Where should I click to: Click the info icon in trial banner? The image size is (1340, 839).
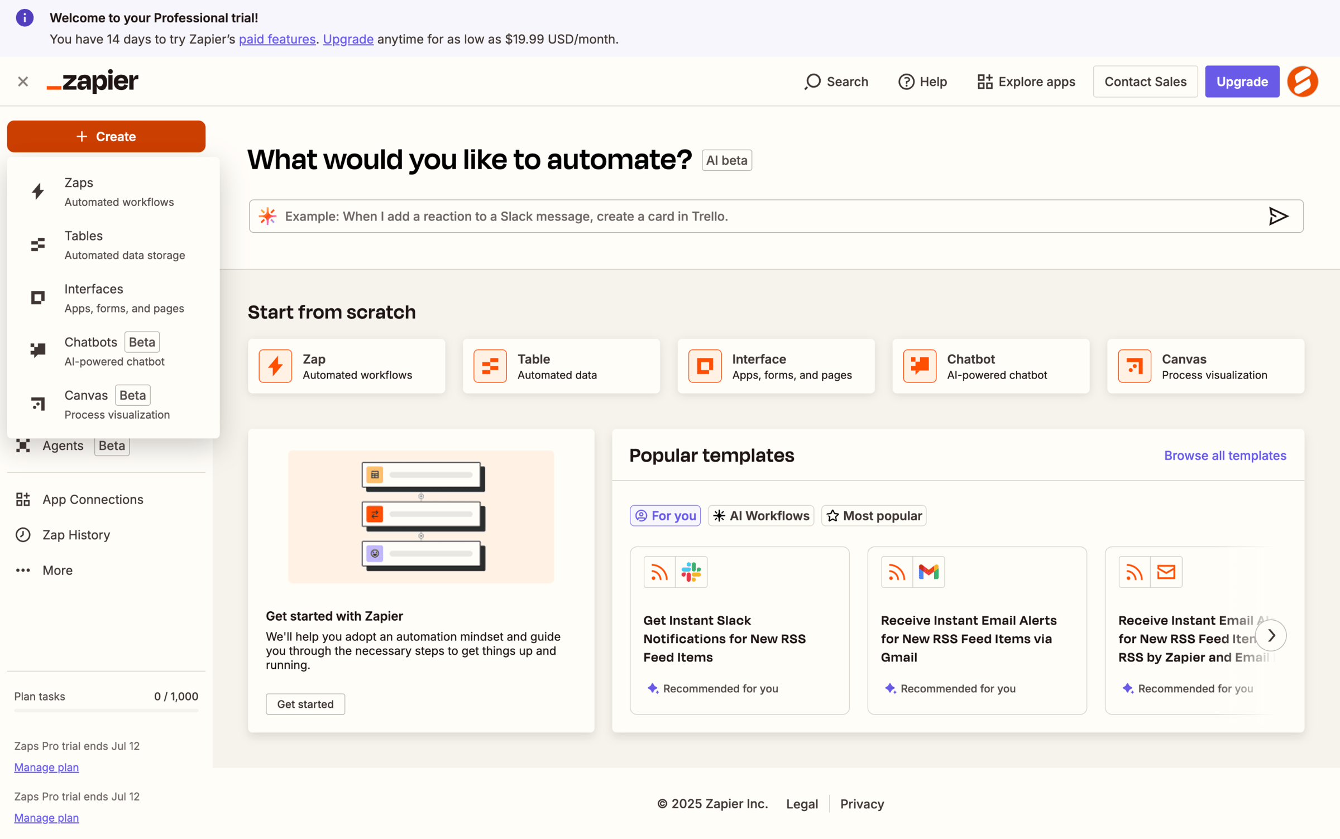25,18
